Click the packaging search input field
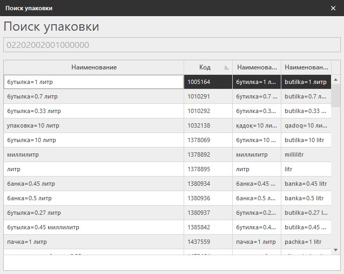This screenshot has width=344, height=274. [x=172, y=45]
